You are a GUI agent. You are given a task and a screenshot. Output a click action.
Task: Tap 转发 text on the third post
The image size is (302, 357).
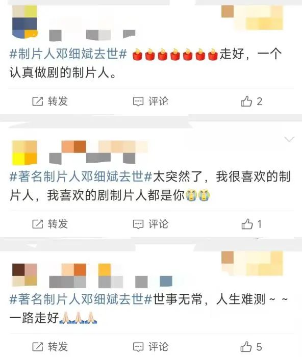(x=58, y=346)
